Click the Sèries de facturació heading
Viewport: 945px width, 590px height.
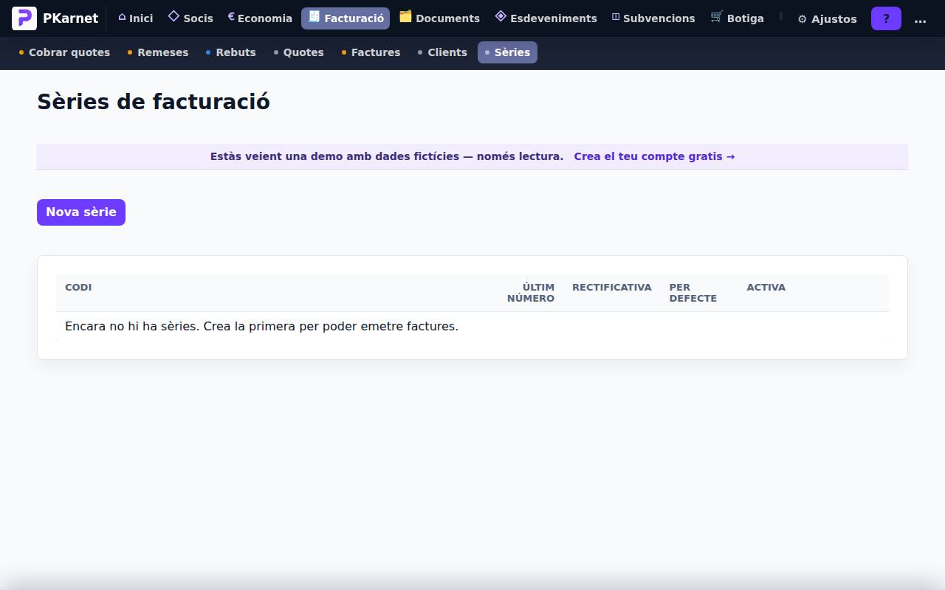pyautogui.click(x=154, y=102)
